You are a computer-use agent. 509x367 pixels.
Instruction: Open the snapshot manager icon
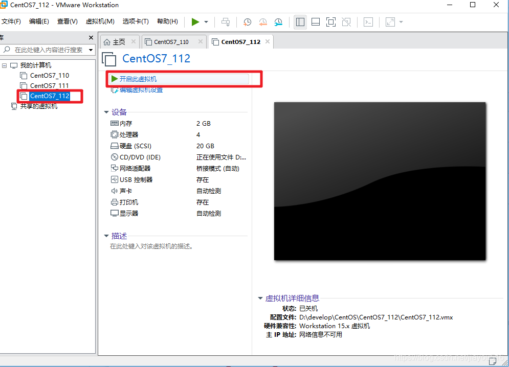coord(278,22)
